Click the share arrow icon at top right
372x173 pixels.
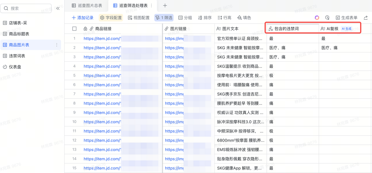click(x=366, y=18)
